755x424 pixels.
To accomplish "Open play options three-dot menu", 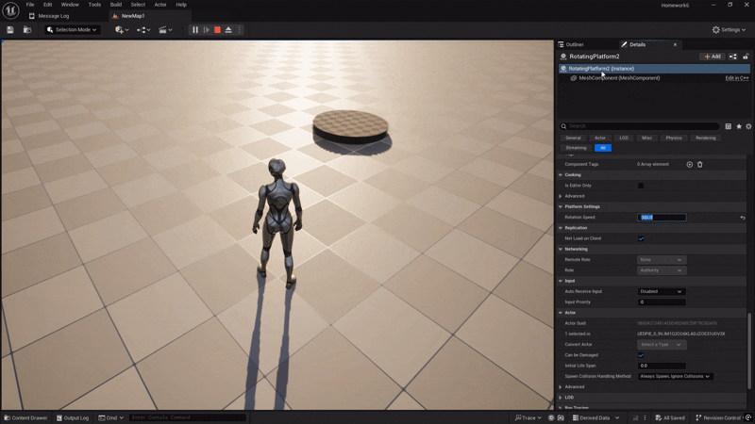I will pyautogui.click(x=240, y=30).
